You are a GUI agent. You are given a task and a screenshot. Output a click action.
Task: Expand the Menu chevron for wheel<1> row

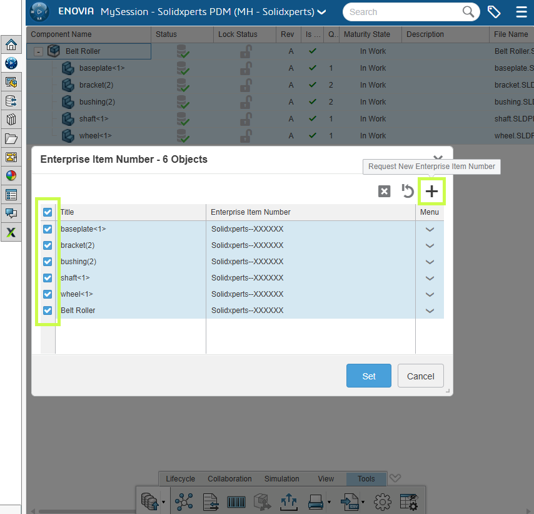point(430,294)
